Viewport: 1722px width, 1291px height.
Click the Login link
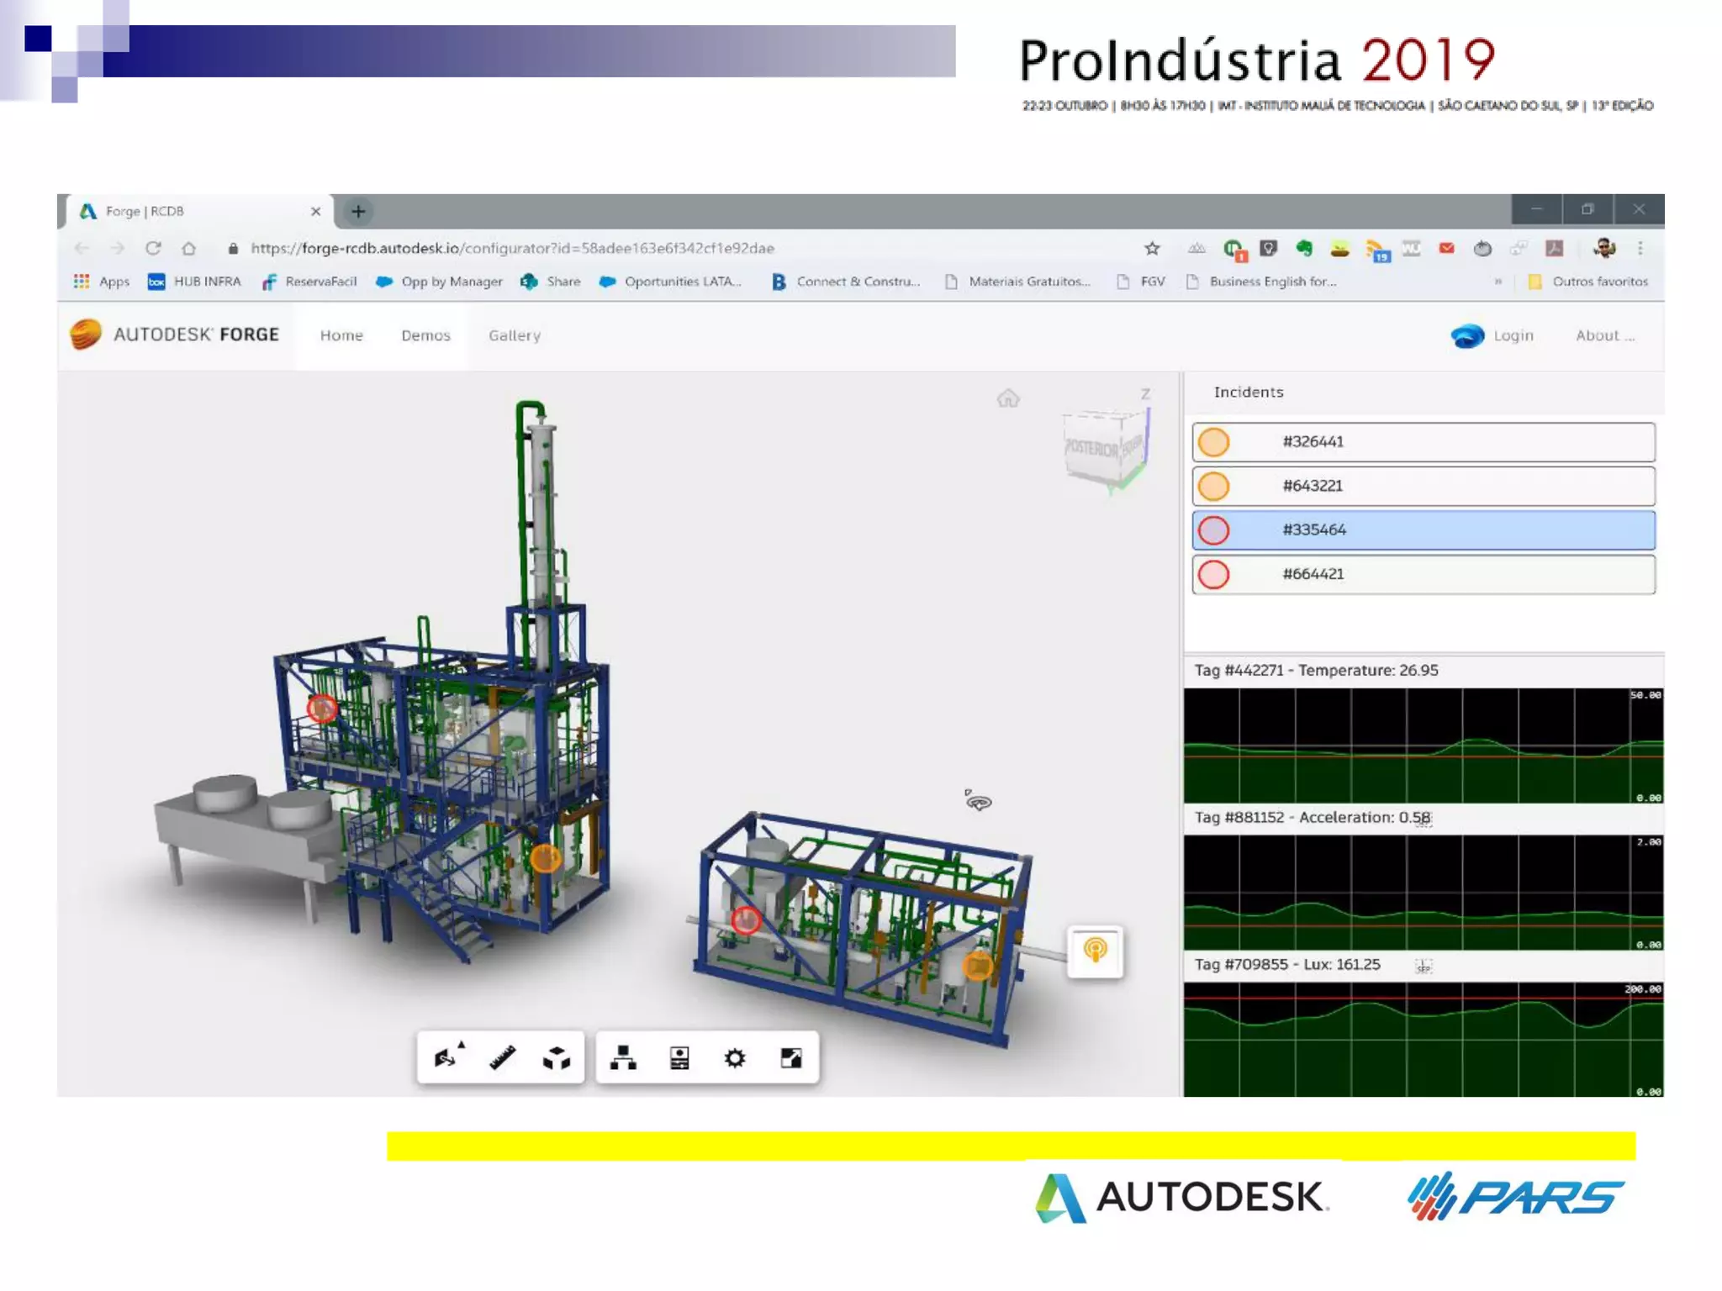coord(1513,335)
